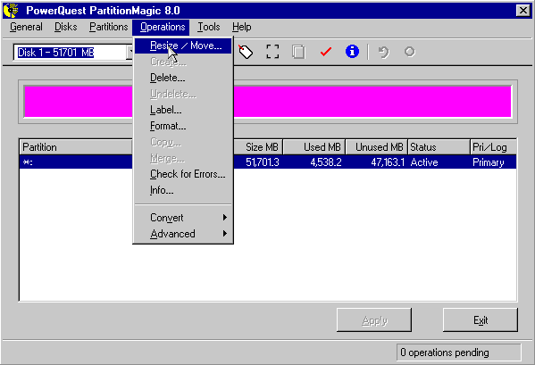Click the 51,701.3 size value
535x365 pixels.
pyautogui.click(x=263, y=162)
